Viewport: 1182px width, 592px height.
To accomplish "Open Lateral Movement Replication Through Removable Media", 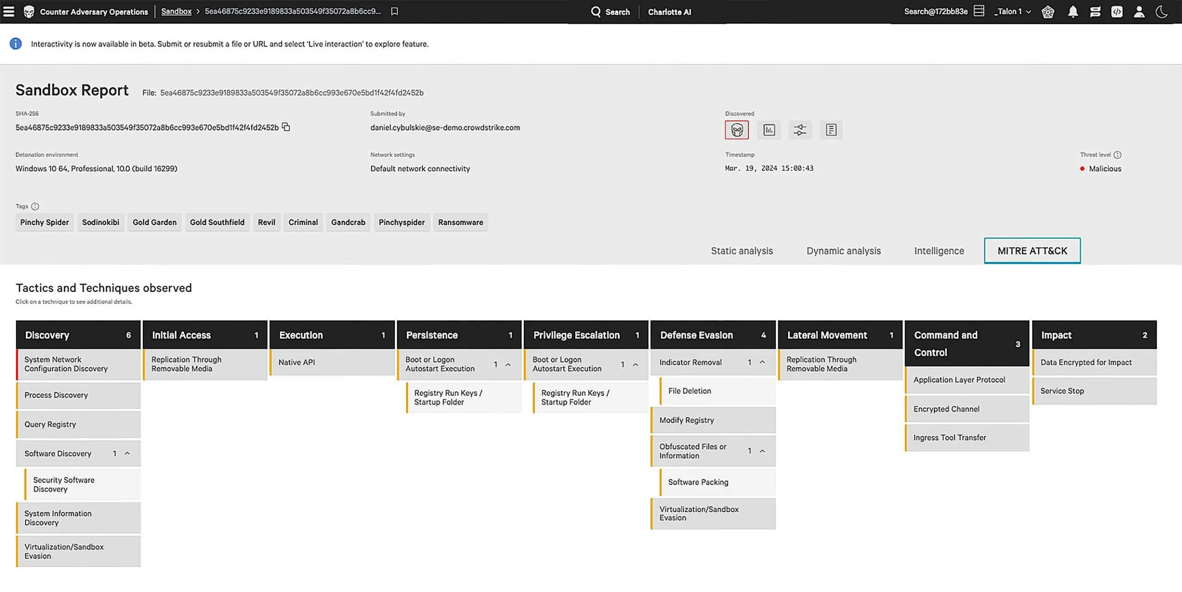I will 840,364.
